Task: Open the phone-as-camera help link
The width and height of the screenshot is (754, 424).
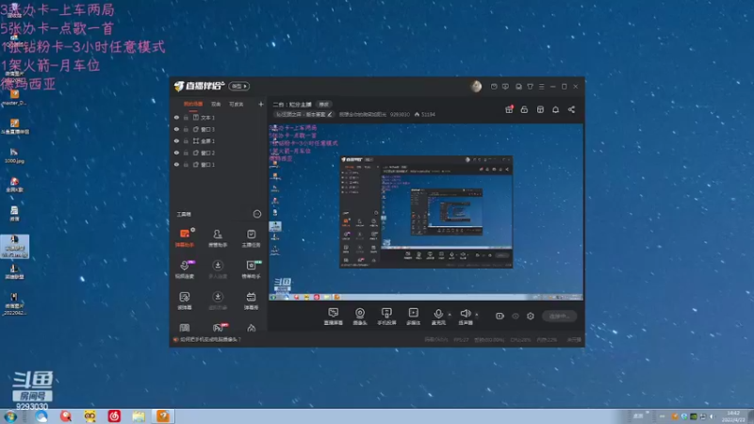Action: point(210,339)
